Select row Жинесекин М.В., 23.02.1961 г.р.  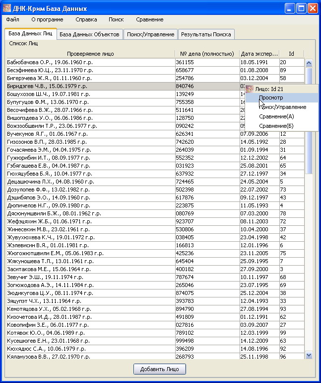pyautogui.click(x=155, y=229)
